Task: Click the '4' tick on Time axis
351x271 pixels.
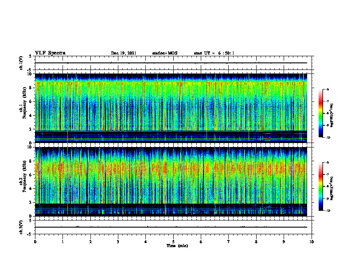Action: (146, 242)
